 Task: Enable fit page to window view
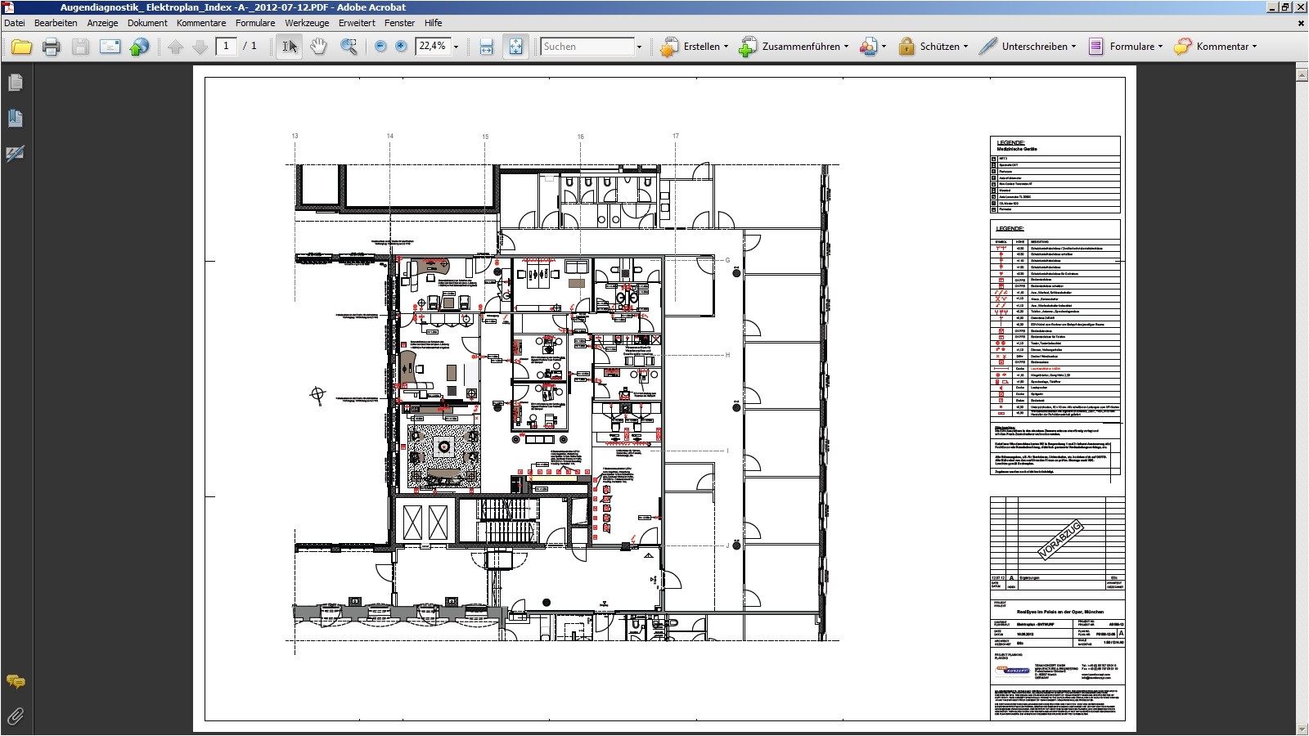[x=515, y=47]
